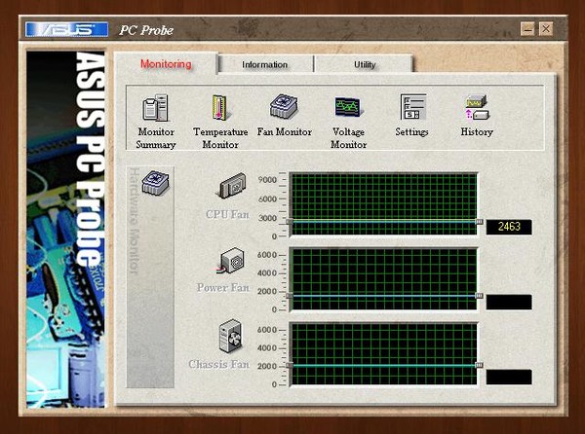Viewport: 585px width, 434px height.
Task: Open the Voltage Monitor icon
Action: 348,107
